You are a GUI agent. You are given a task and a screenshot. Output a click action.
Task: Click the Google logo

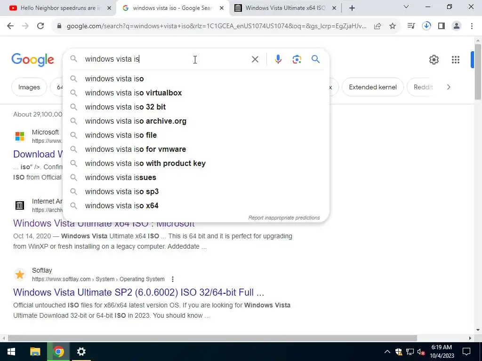point(32,60)
